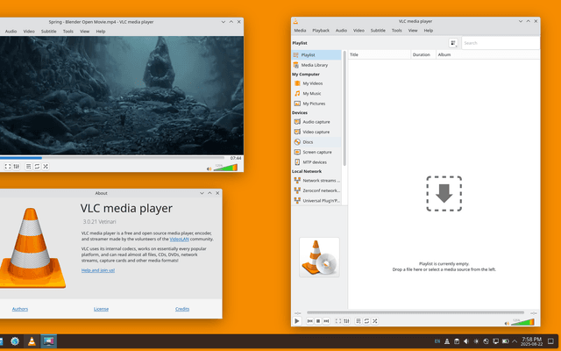Select Video capture device entry
The image size is (561, 351).
point(316,132)
